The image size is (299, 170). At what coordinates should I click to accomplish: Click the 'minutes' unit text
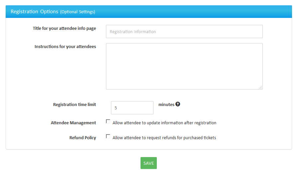[166, 104]
